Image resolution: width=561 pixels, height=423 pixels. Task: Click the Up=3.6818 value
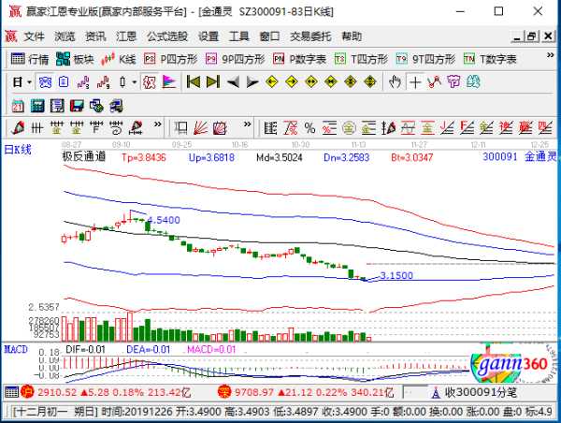tap(211, 157)
